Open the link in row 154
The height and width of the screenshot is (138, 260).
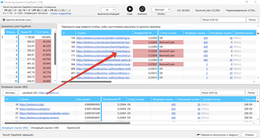coord(104,38)
